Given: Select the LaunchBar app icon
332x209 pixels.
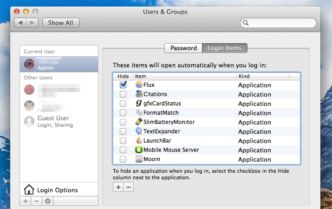Looking at the screenshot, I should (139, 141).
